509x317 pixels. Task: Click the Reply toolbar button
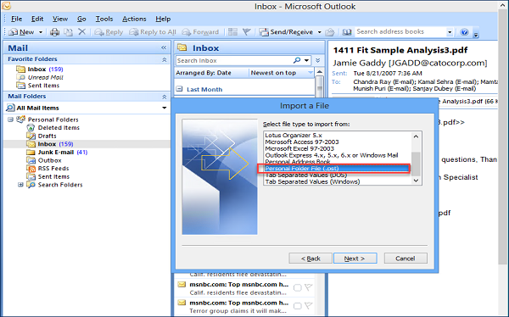click(x=109, y=32)
